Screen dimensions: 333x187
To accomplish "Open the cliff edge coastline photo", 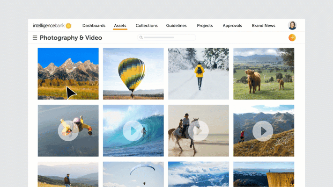I will (x=264, y=174).
